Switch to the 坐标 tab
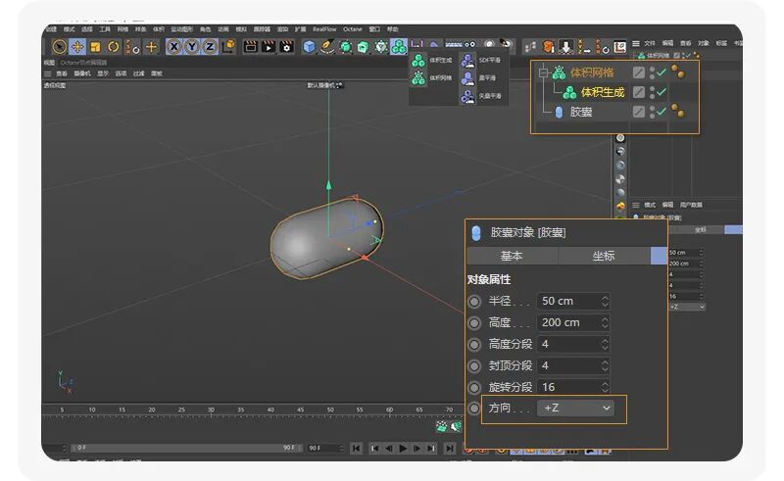 coord(604,256)
